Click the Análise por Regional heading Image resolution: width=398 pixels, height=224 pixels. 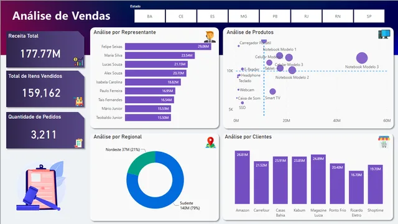tap(118, 137)
